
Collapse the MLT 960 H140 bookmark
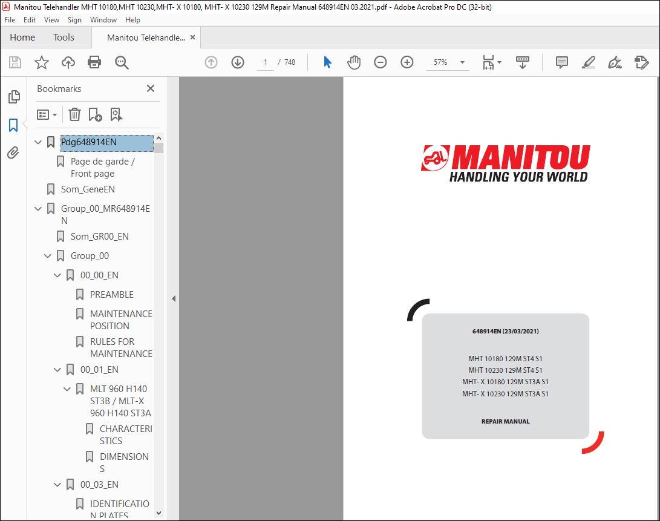pos(67,388)
